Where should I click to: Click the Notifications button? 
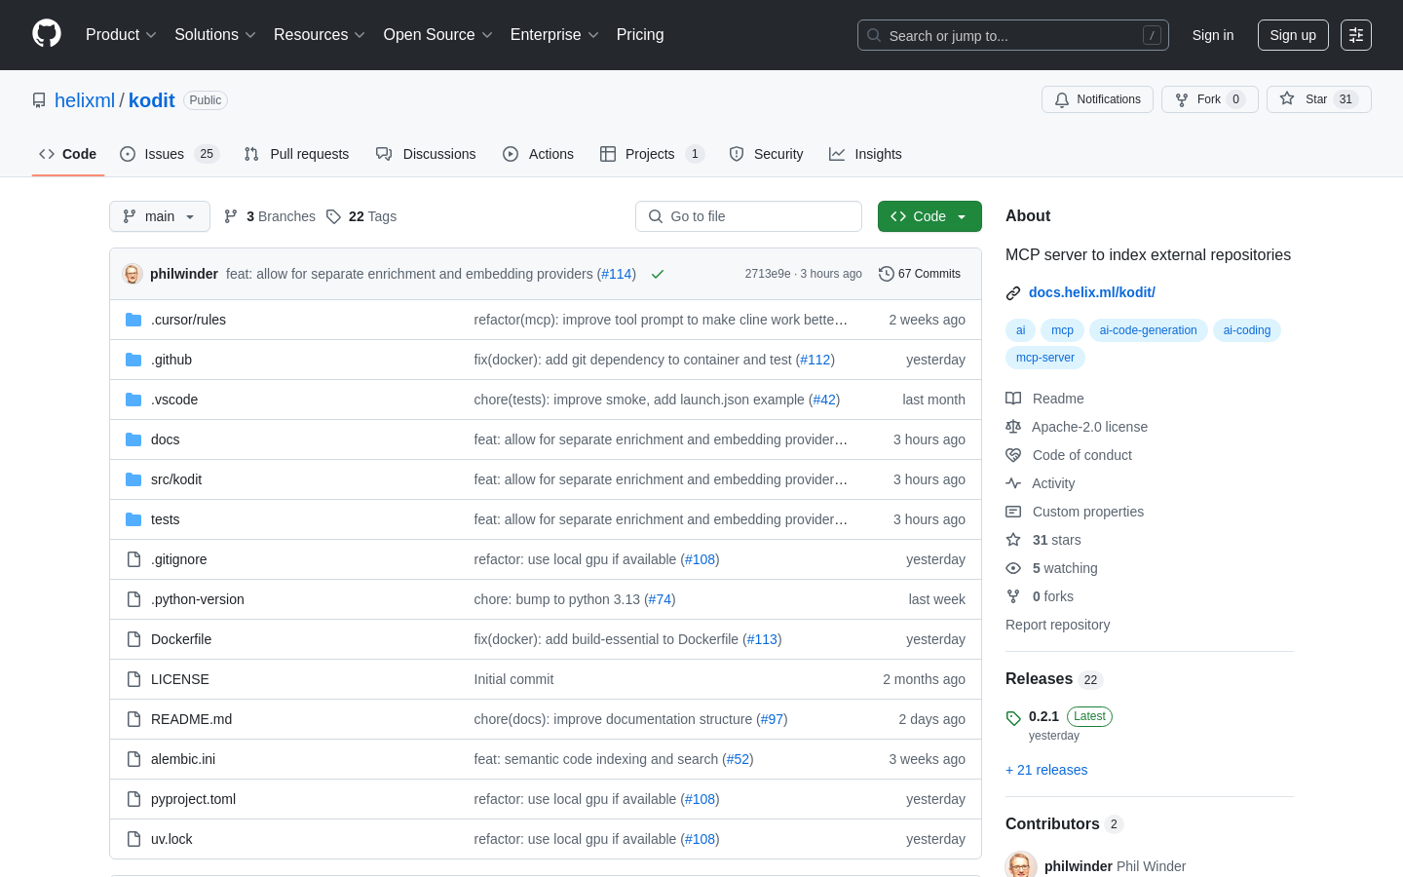(x=1097, y=99)
